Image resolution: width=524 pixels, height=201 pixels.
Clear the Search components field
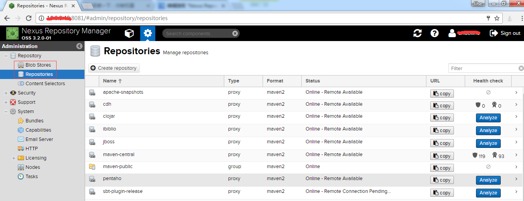(235, 33)
